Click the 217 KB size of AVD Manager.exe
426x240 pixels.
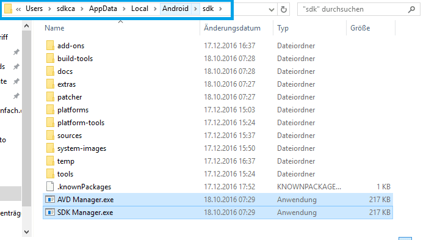coord(380,200)
